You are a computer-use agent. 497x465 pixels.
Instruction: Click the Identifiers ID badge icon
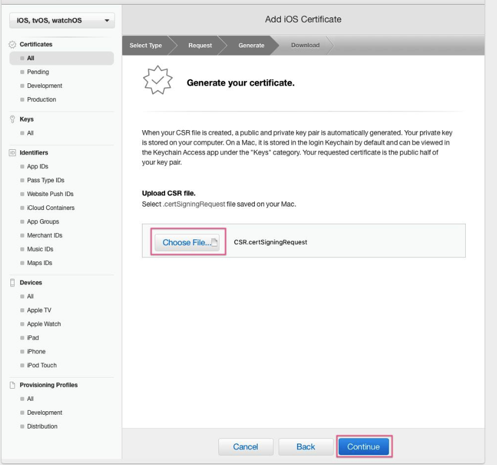click(12, 153)
